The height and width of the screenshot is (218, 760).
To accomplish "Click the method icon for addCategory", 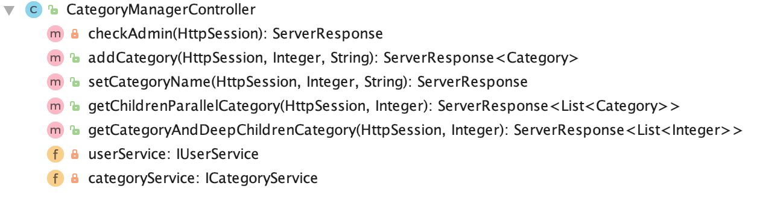I will [x=55, y=58].
